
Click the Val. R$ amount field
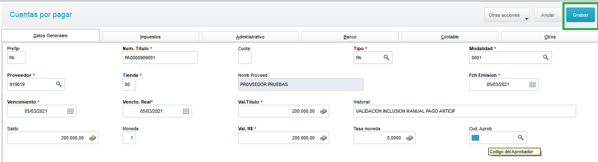(x=284, y=138)
